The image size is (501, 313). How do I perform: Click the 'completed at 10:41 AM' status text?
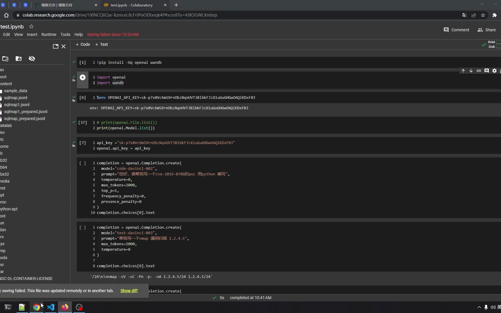tap(251, 298)
